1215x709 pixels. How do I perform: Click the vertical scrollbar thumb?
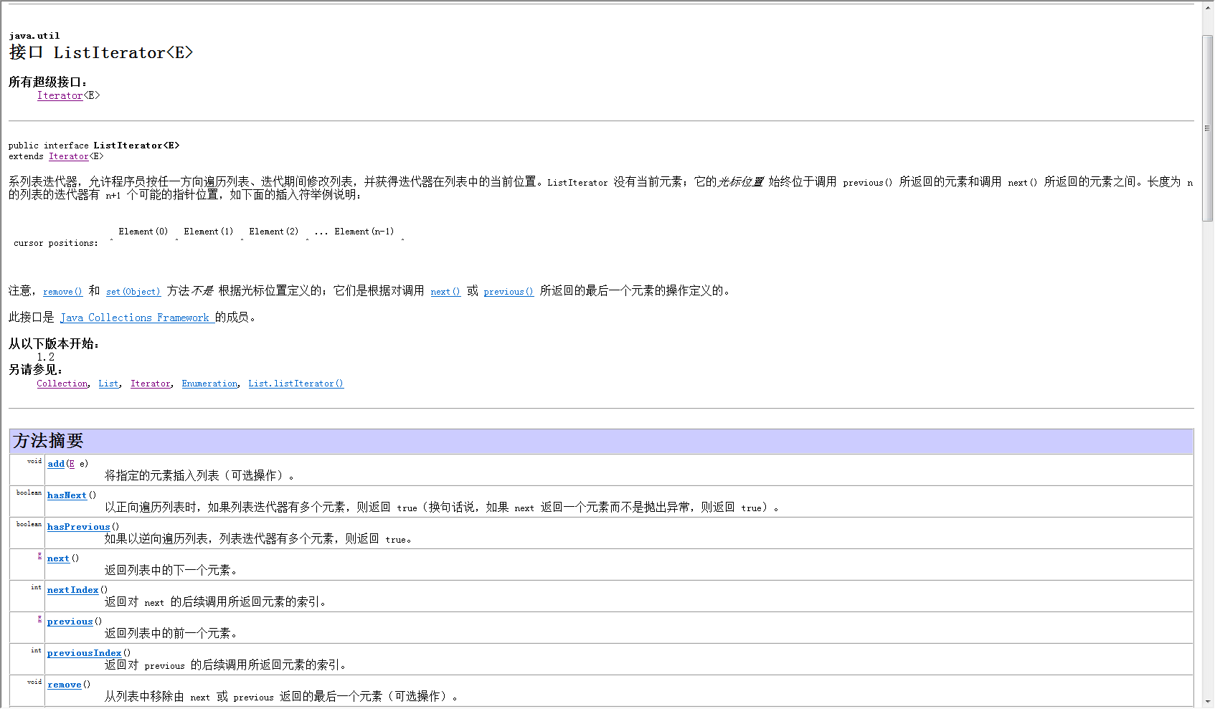(x=1209, y=128)
